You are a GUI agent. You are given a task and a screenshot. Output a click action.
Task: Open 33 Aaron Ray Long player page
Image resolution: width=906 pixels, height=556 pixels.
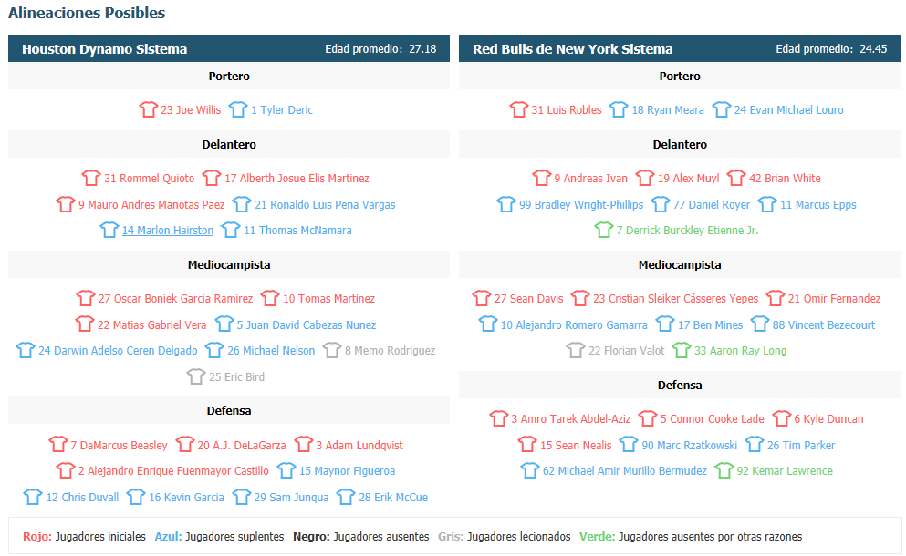(x=740, y=350)
